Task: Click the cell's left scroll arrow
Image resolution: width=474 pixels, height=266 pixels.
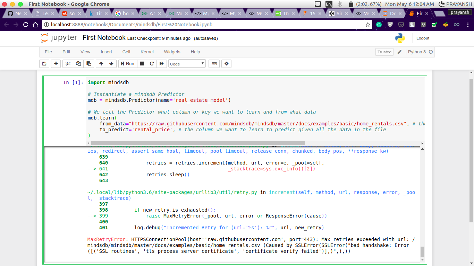Action: 88,143
